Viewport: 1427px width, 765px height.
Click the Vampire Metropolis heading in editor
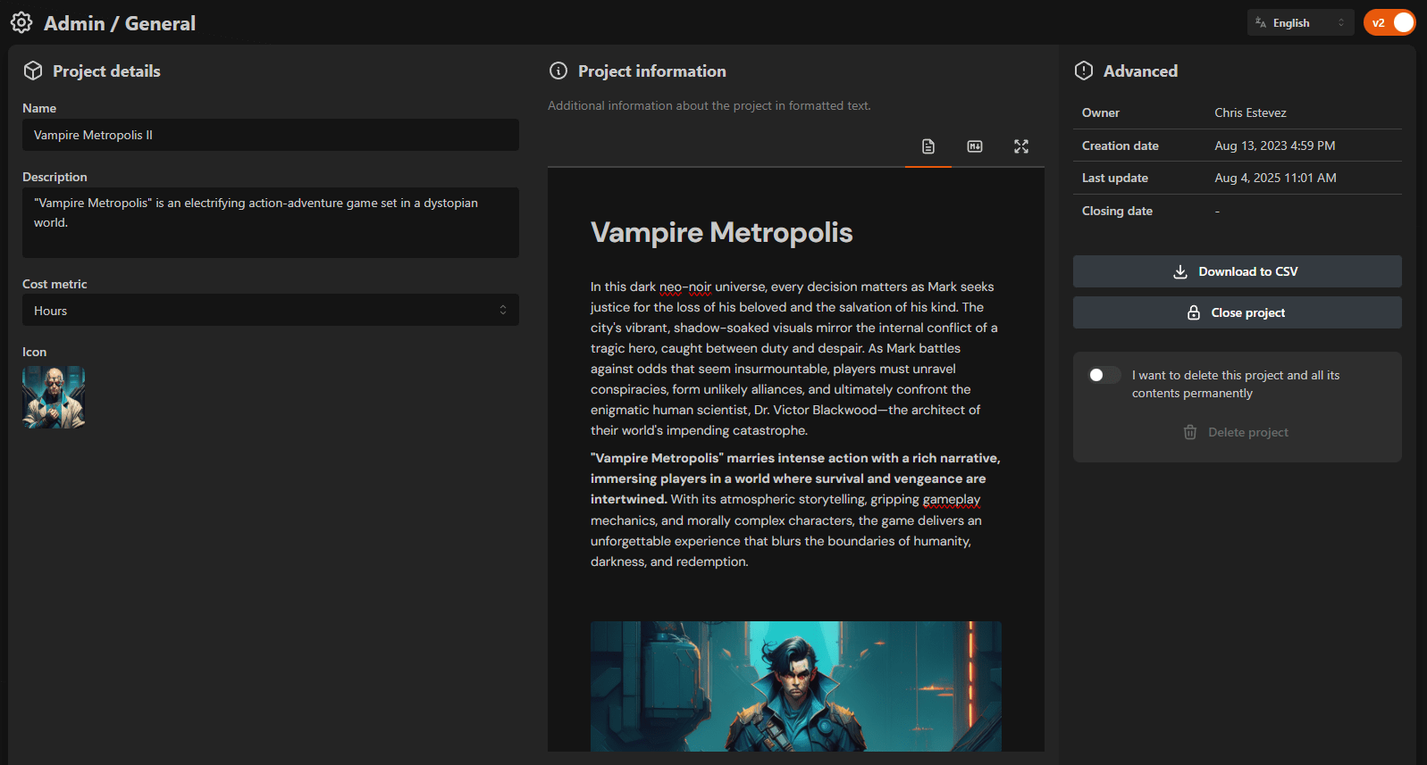(x=721, y=233)
